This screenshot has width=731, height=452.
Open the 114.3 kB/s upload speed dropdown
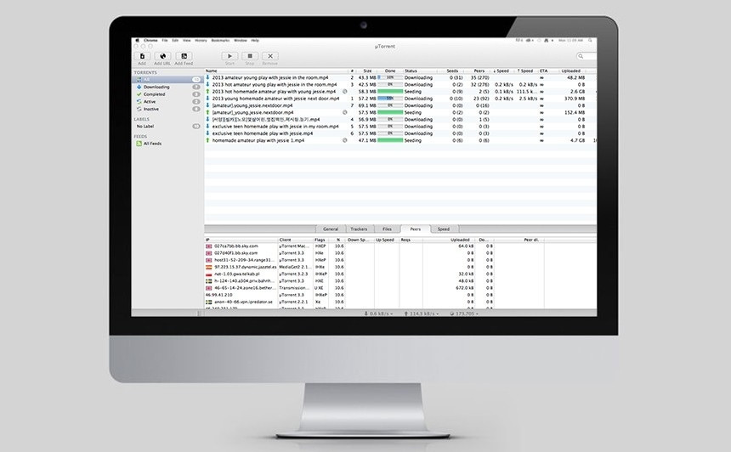click(x=422, y=314)
